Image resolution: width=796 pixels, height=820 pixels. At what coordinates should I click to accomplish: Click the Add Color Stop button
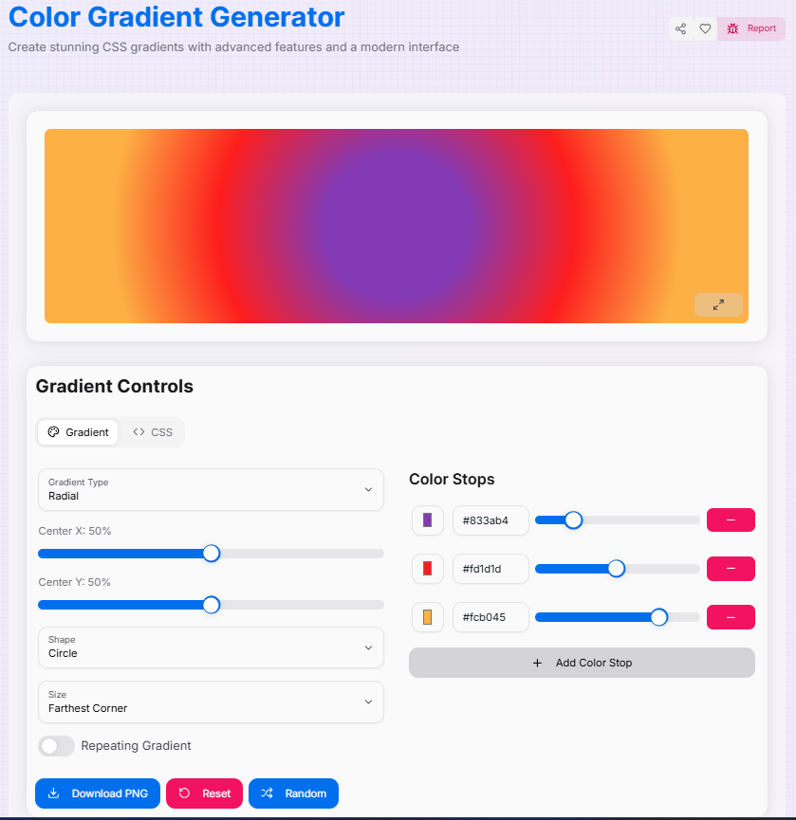582,663
